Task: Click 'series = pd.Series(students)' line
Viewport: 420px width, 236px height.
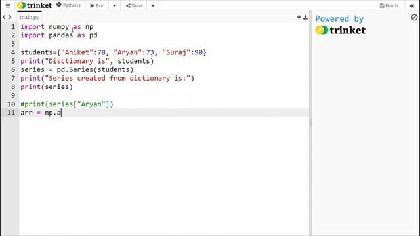Action: tap(77, 69)
